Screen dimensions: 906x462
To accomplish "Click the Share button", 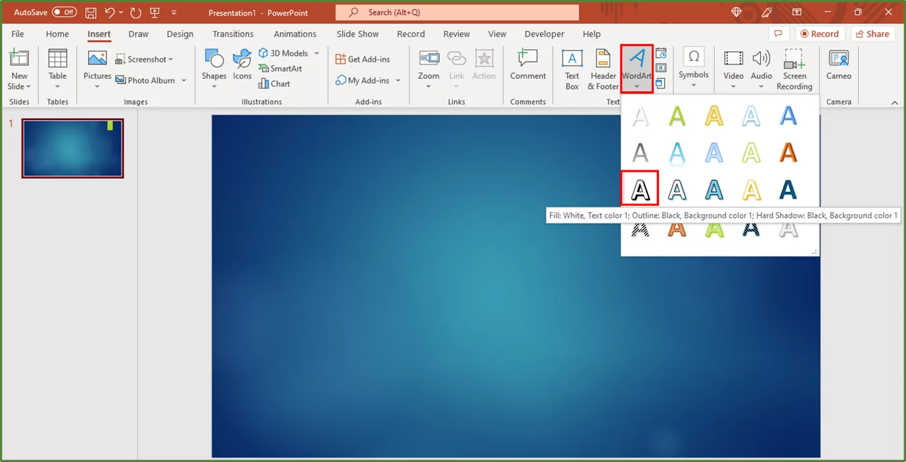I will pos(872,33).
